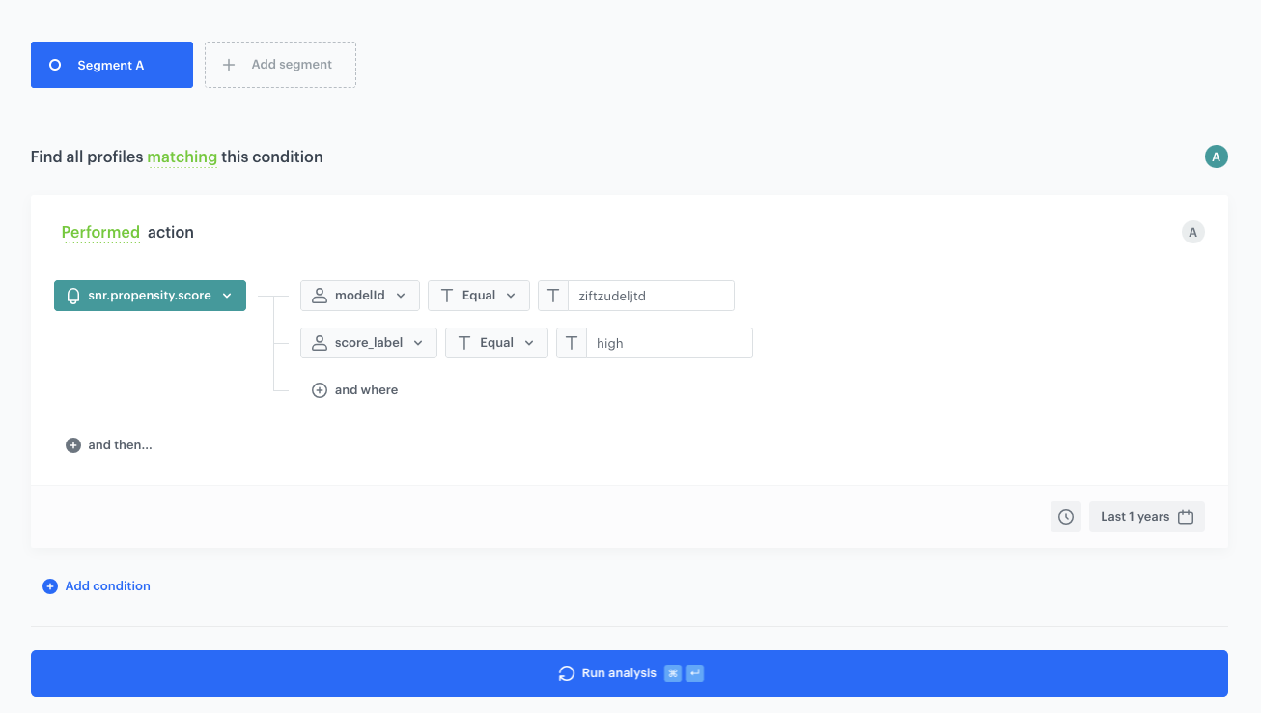Viewport: 1261px width, 713px height.
Task: Click the teal 'A' badge at top right
Action: 1216,157
